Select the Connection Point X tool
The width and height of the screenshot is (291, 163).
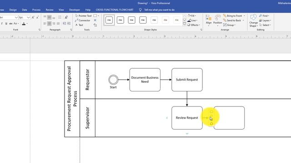[95, 20]
